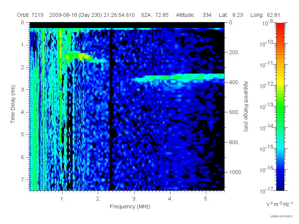299x224 pixels.
Task: Click the 'UIOWA 20110512' credit text
Action: (x=281, y=216)
